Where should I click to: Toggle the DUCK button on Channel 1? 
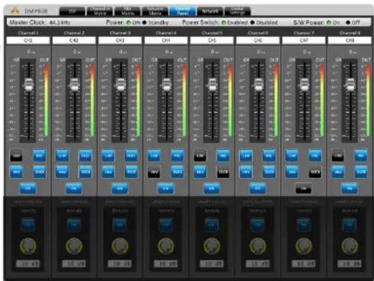pos(40,172)
